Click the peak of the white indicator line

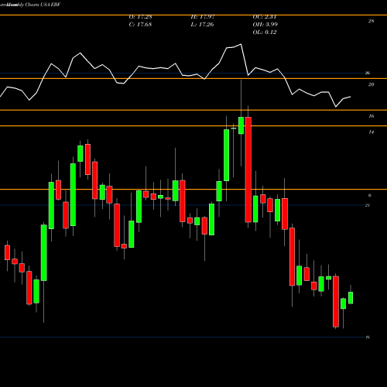click(241, 44)
